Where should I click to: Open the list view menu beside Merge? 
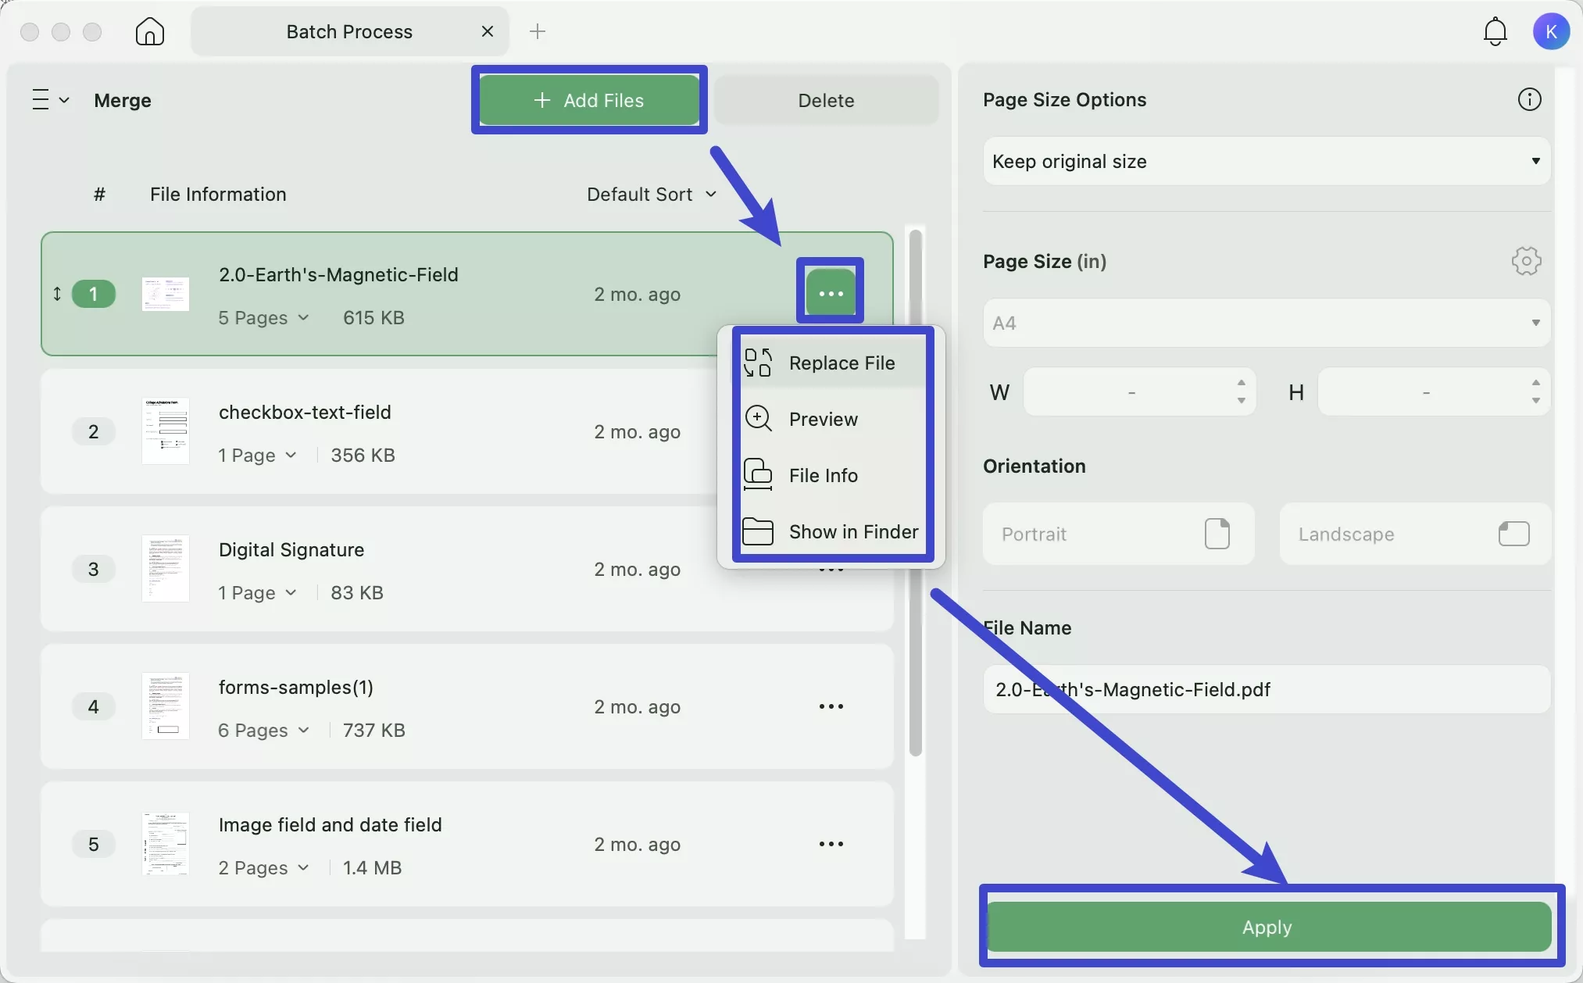[50, 100]
